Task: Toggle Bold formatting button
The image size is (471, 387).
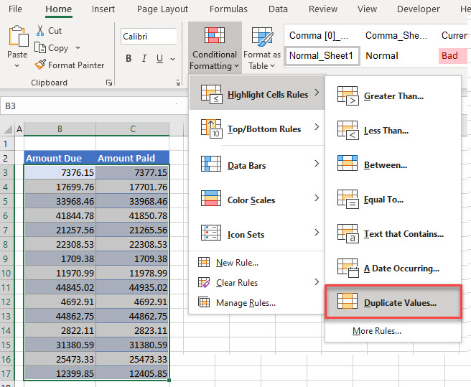Action: point(129,59)
